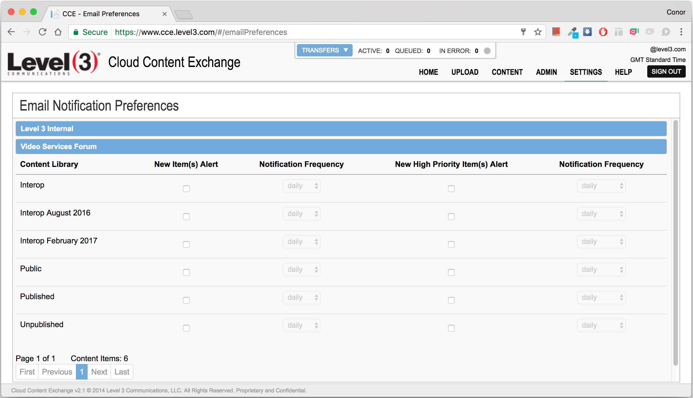
Task: Open Interop new item frequency dropdown
Action: point(302,186)
